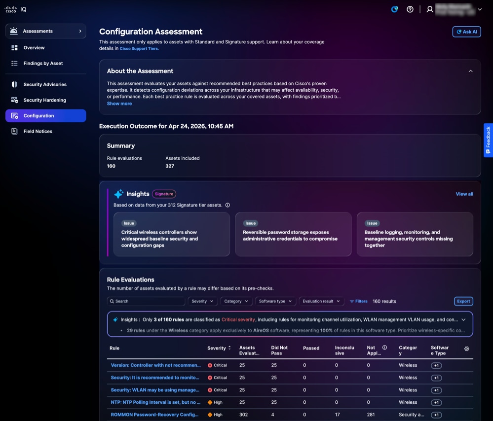
Task: Follow the Cisco Support Tiers link
Action: [139, 49]
